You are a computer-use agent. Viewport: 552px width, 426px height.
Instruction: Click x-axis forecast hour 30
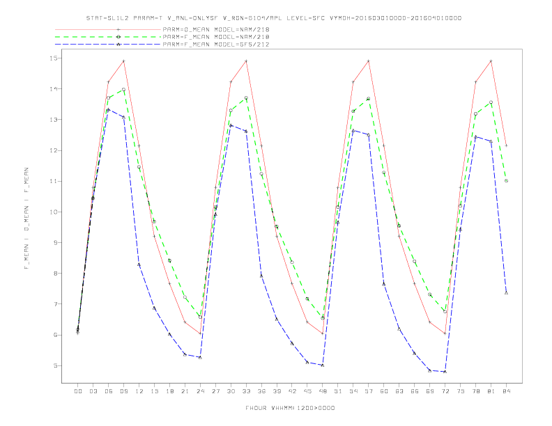[x=231, y=391]
